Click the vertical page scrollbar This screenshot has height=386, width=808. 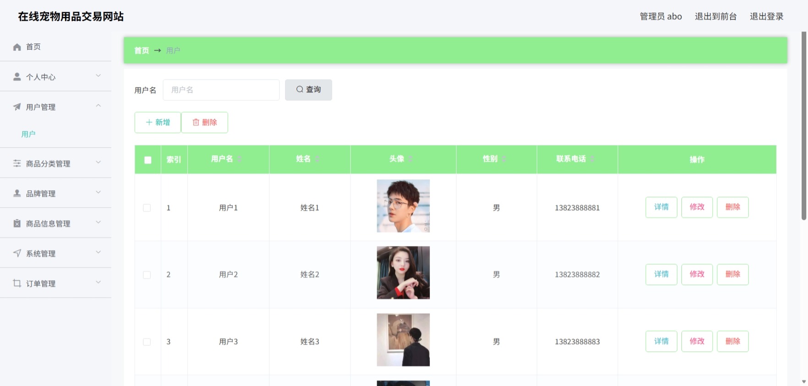[x=803, y=126]
